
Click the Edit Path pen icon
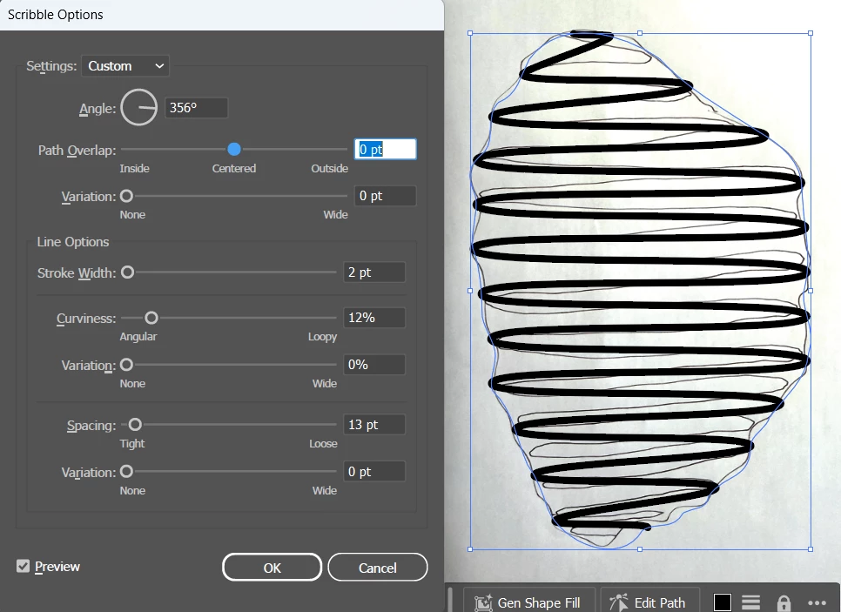(x=619, y=603)
